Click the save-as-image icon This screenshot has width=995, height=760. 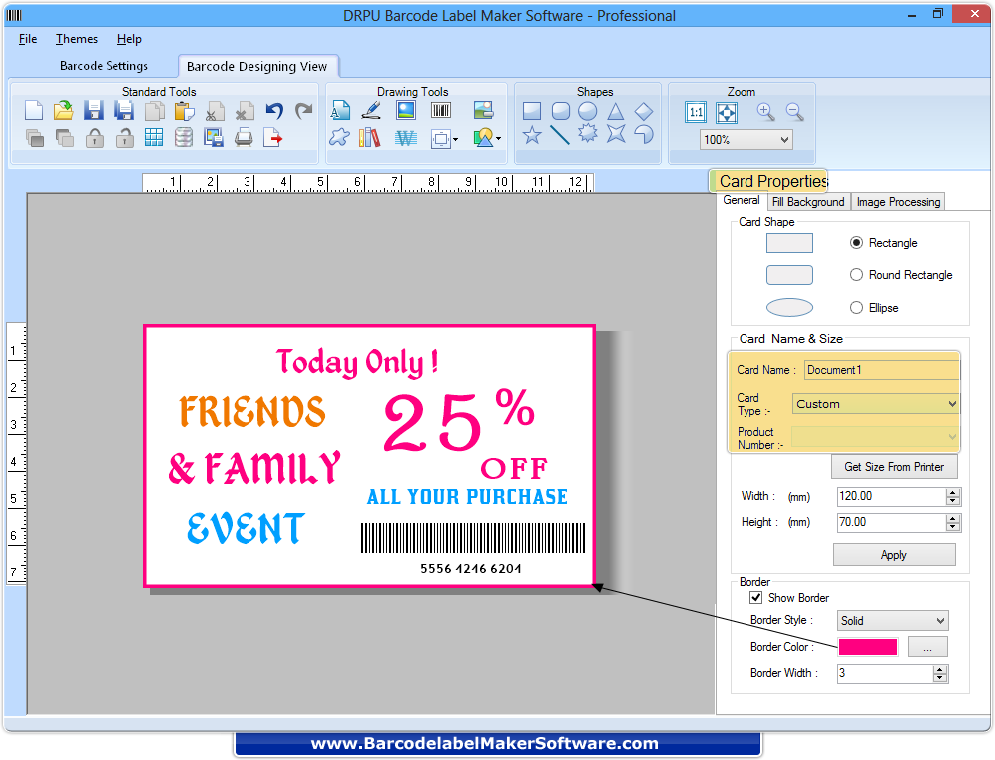click(214, 137)
